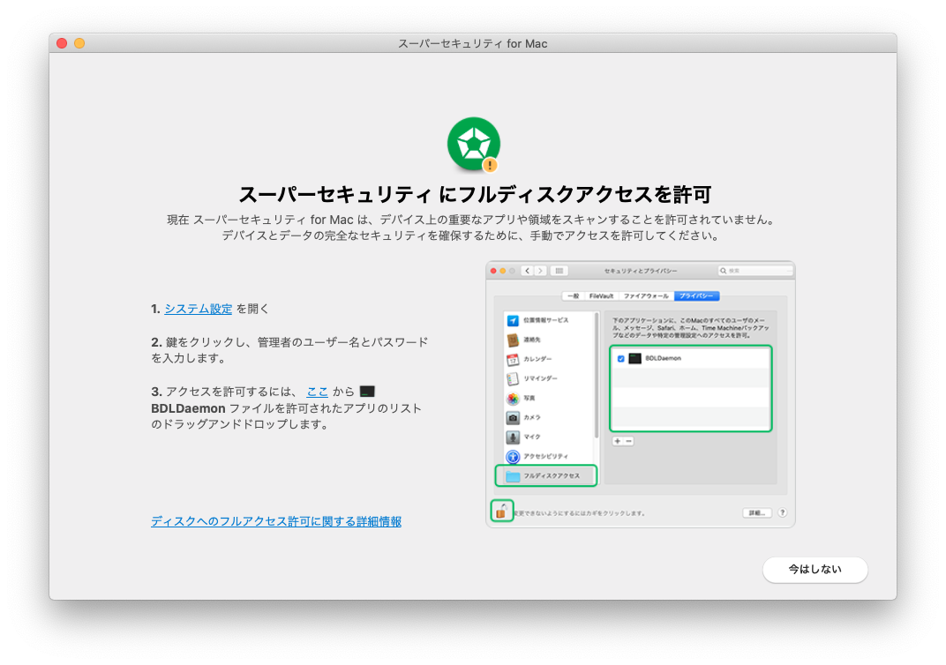Click the help question mark button
Image resolution: width=946 pixels, height=665 pixels.
click(x=782, y=512)
